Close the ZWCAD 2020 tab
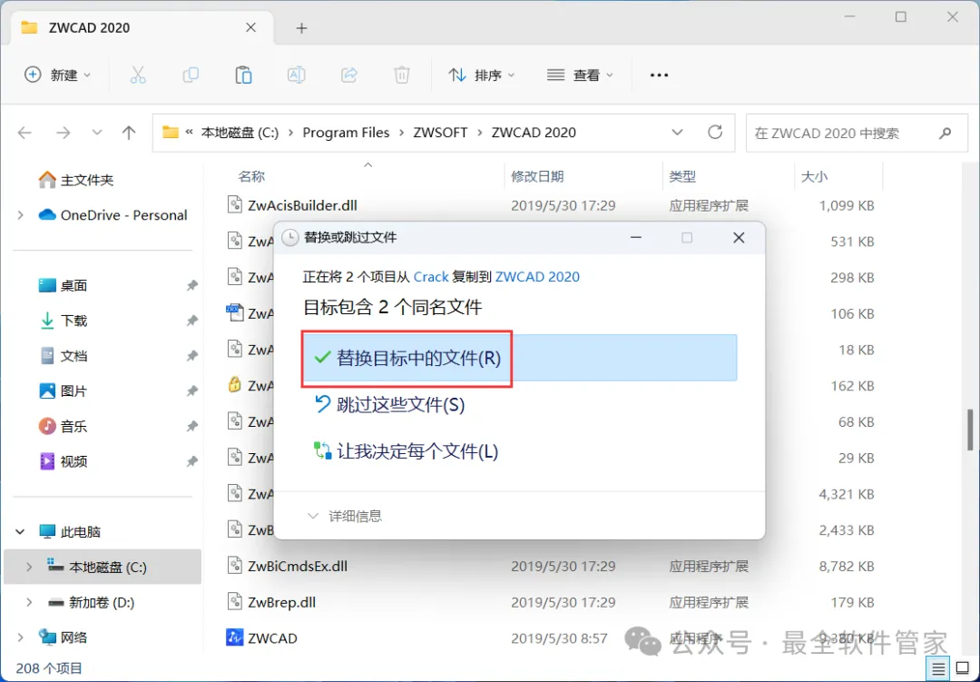Image resolution: width=980 pixels, height=682 pixels. 250,27
